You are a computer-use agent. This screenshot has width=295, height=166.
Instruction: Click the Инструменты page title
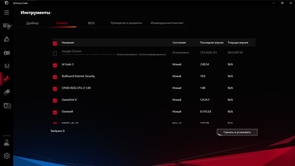click(35, 13)
